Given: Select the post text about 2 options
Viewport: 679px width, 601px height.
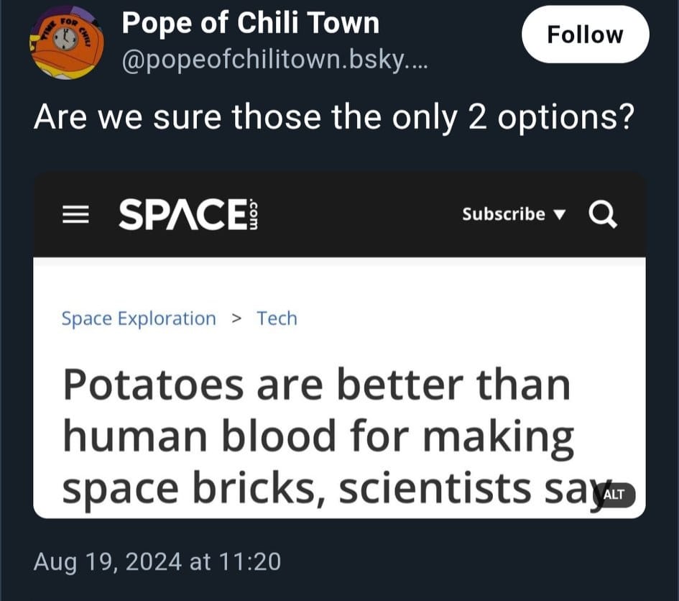Looking at the screenshot, I should 334,117.
